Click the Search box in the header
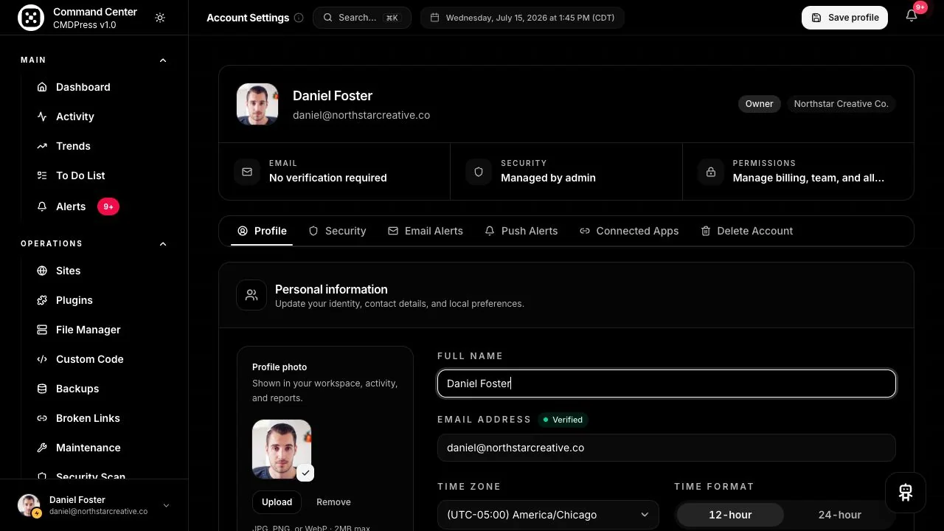944x531 pixels. [362, 18]
